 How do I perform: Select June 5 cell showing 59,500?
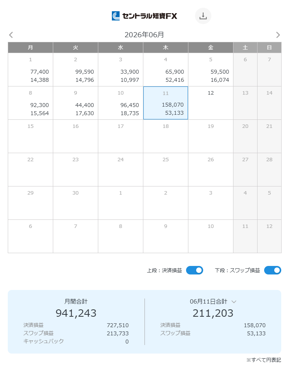tap(211, 69)
